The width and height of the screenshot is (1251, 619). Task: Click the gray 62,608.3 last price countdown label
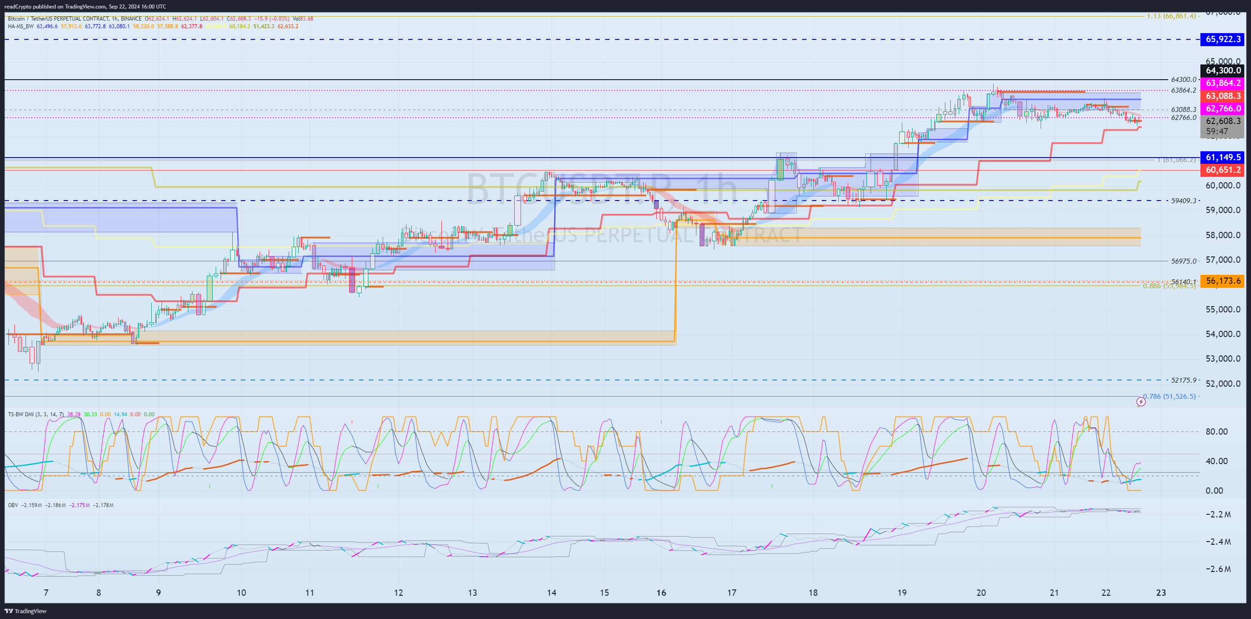[1223, 126]
